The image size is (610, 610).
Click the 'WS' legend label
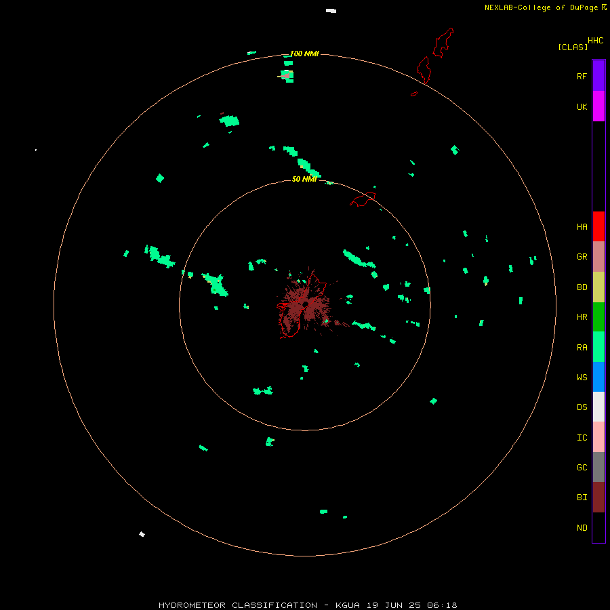point(582,377)
